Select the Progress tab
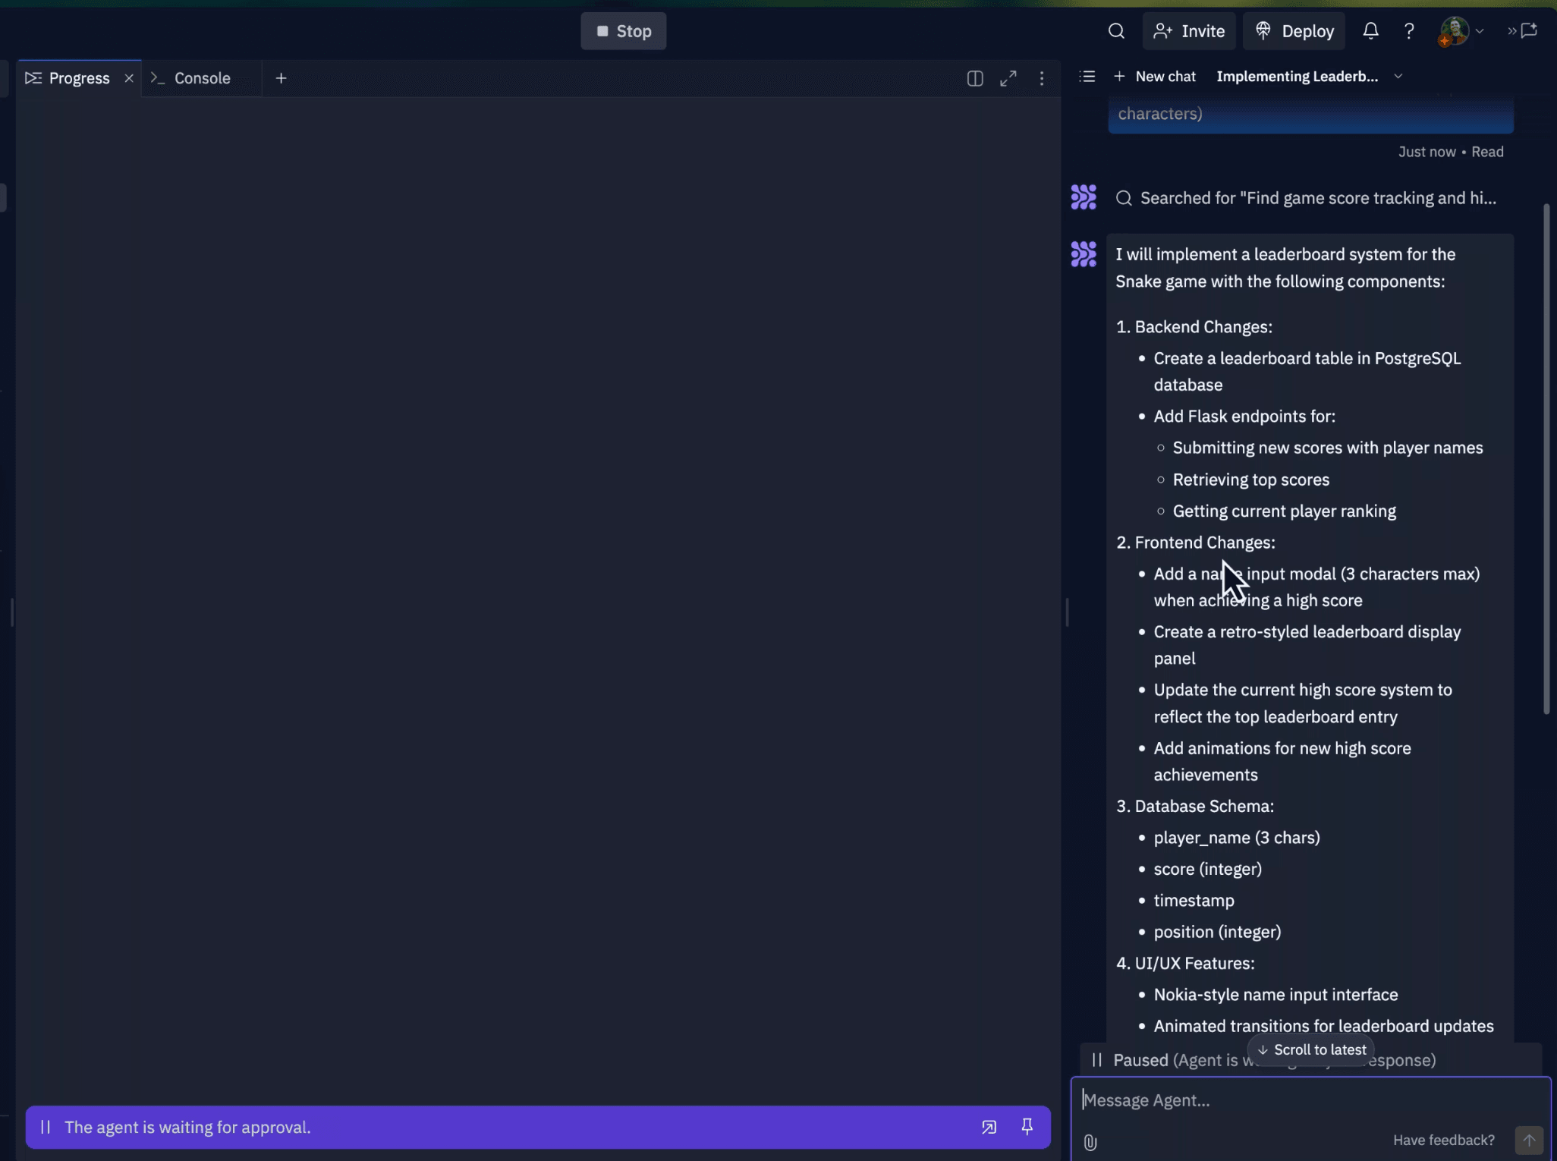1557x1161 pixels. [x=79, y=78]
